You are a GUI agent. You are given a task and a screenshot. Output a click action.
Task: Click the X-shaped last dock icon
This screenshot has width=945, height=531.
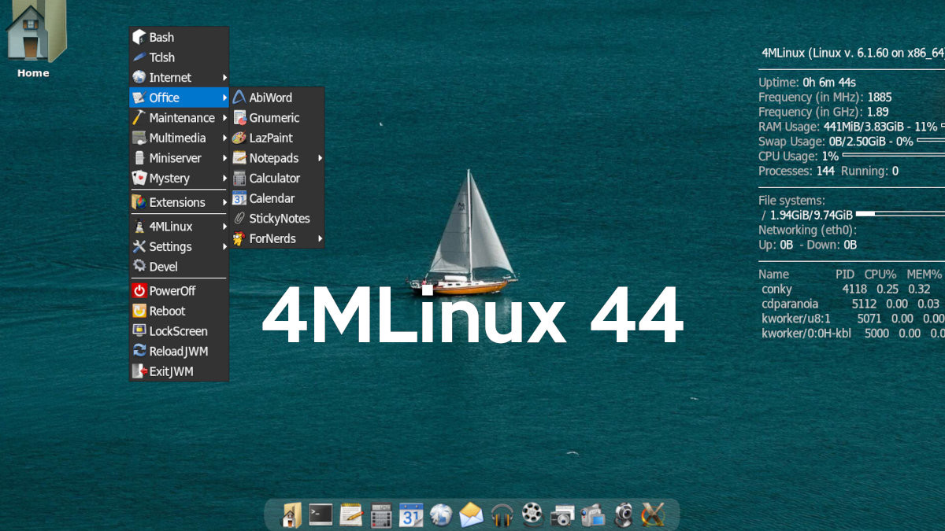[x=653, y=515]
